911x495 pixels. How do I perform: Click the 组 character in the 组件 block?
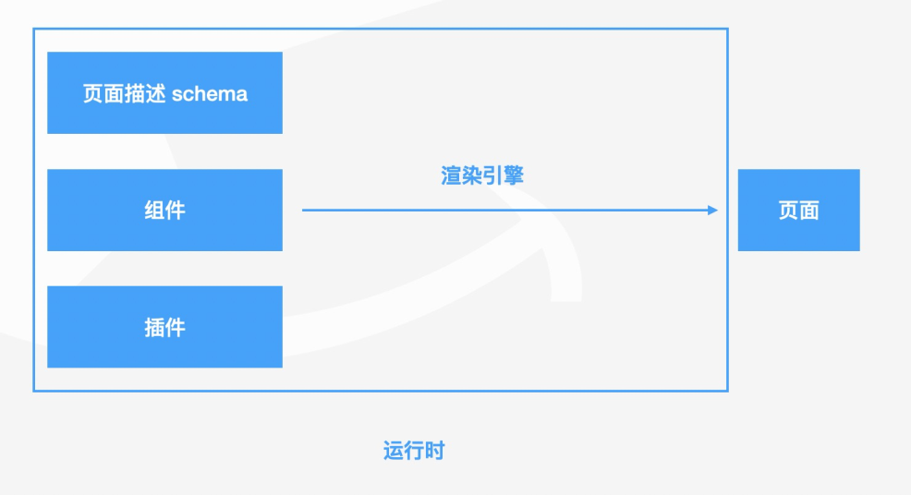point(154,210)
